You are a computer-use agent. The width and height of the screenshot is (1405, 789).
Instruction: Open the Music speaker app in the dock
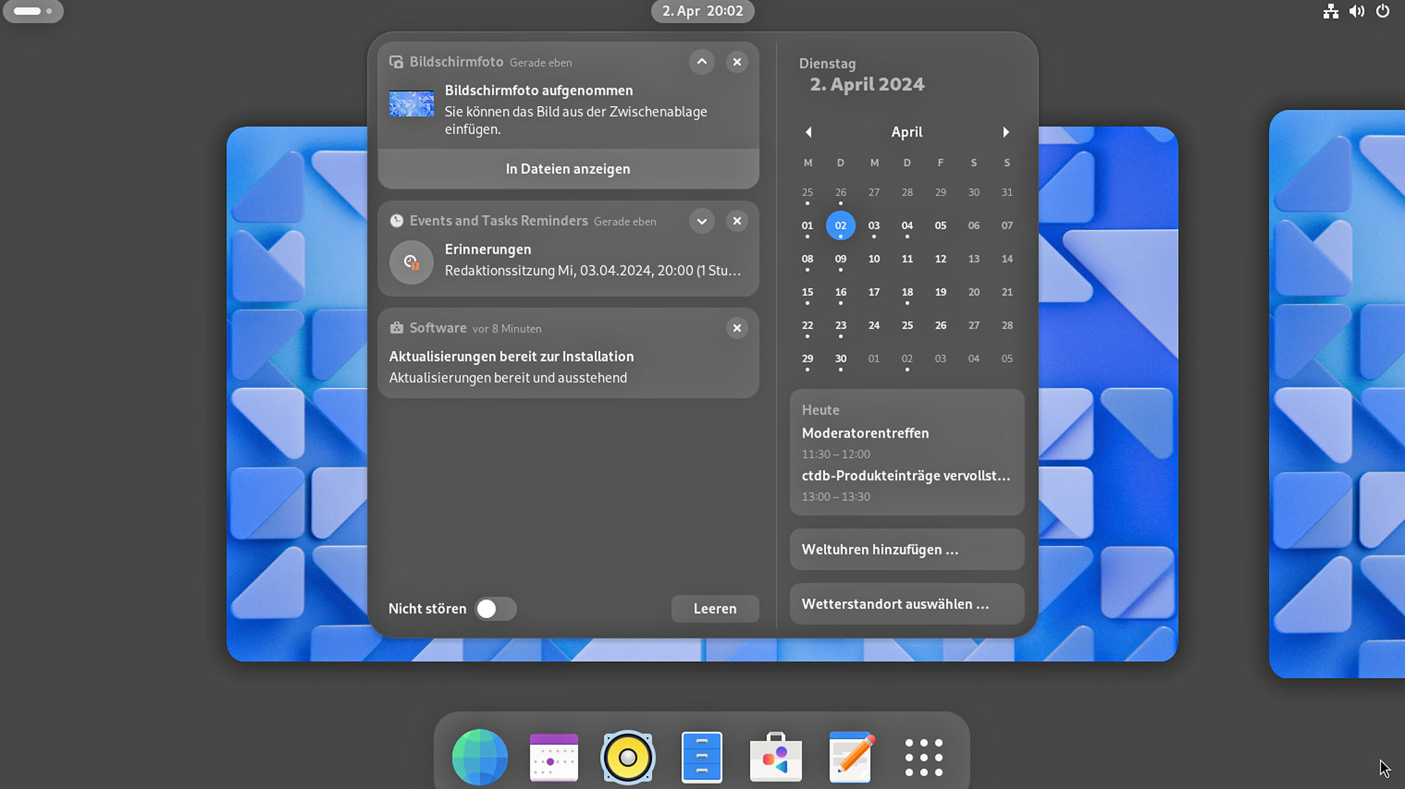tap(628, 757)
